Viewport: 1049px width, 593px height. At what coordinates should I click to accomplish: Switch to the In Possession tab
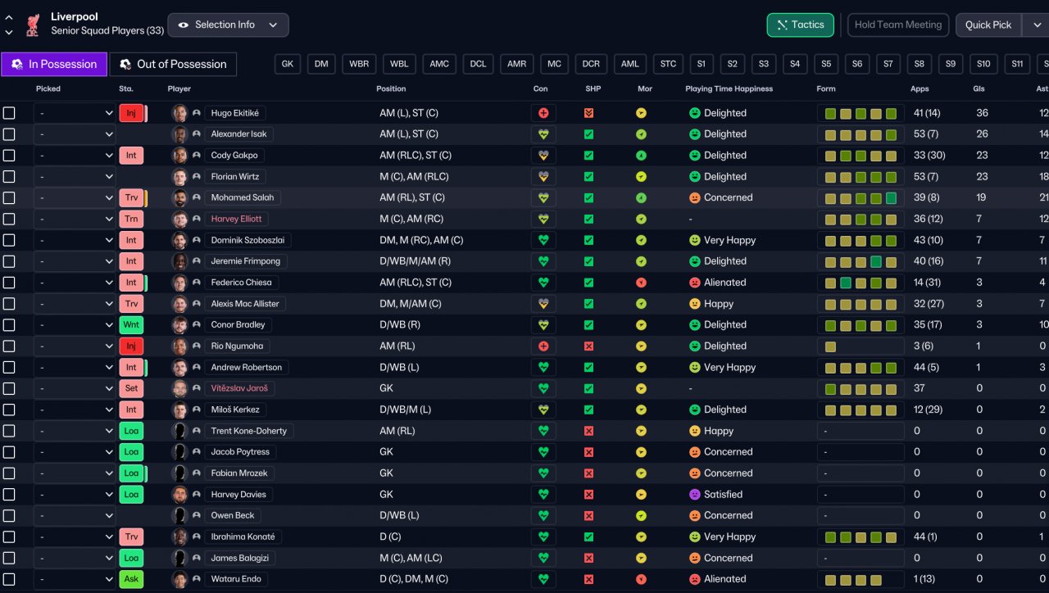54,64
